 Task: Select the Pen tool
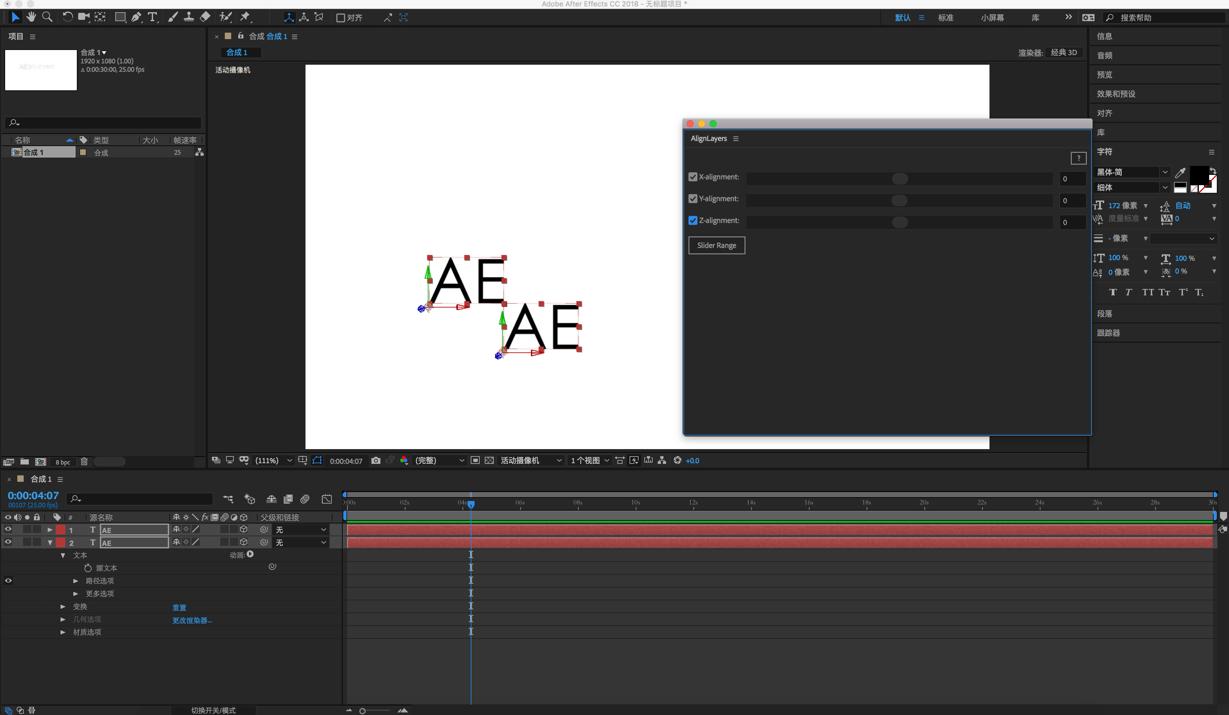point(136,17)
